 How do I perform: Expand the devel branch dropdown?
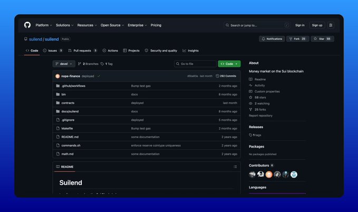(64, 64)
